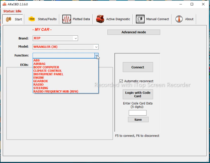Click Login with Code Card button
This screenshot has width=210, height=163.
[138, 94]
